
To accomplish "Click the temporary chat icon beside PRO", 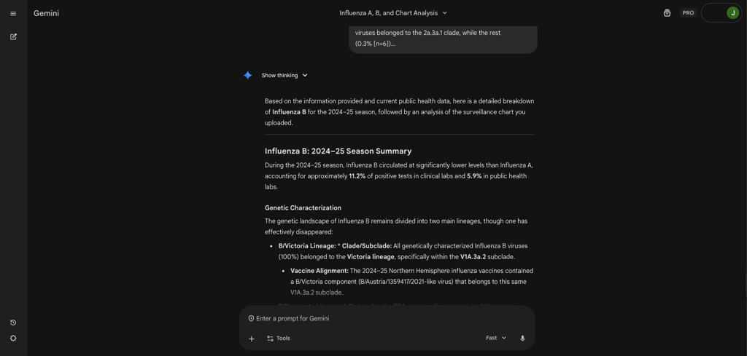I will (x=667, y=13).
